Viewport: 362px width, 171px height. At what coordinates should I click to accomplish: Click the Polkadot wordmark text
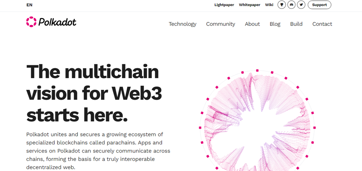[x=57, y=22]
